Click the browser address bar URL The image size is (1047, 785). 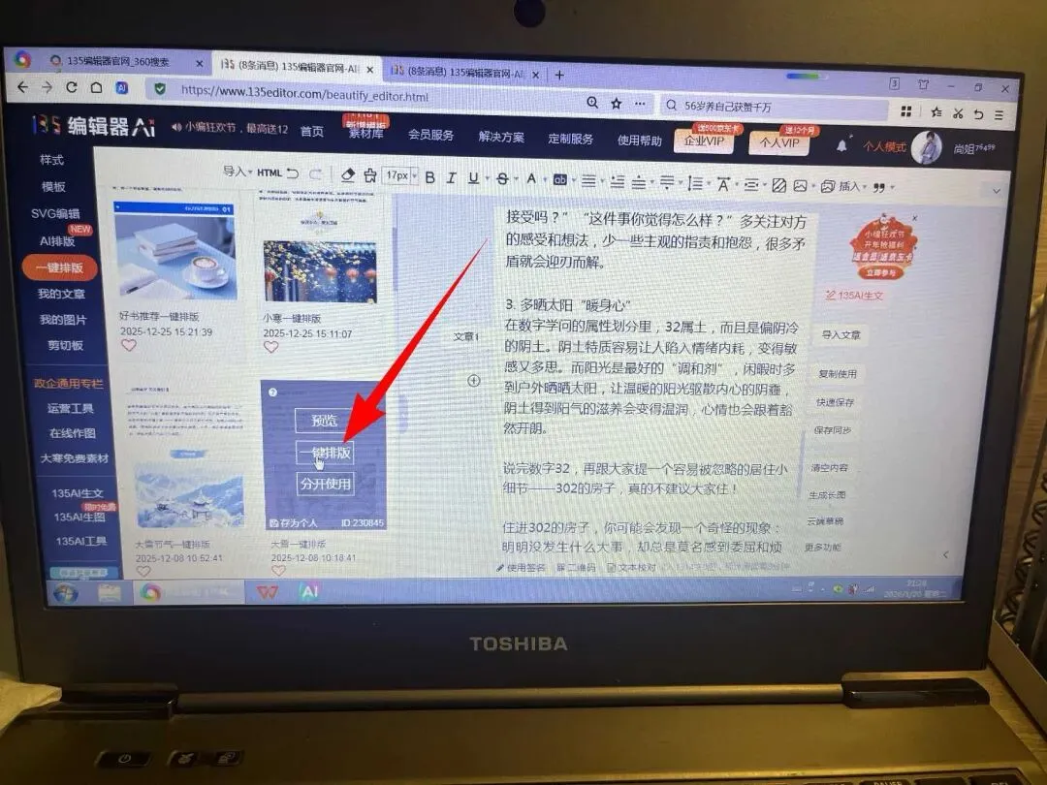tap(304, 93)
